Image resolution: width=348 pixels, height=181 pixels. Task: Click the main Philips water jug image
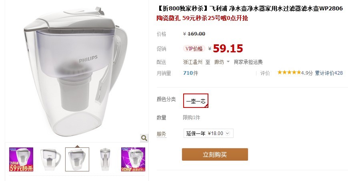pos(76,71)
